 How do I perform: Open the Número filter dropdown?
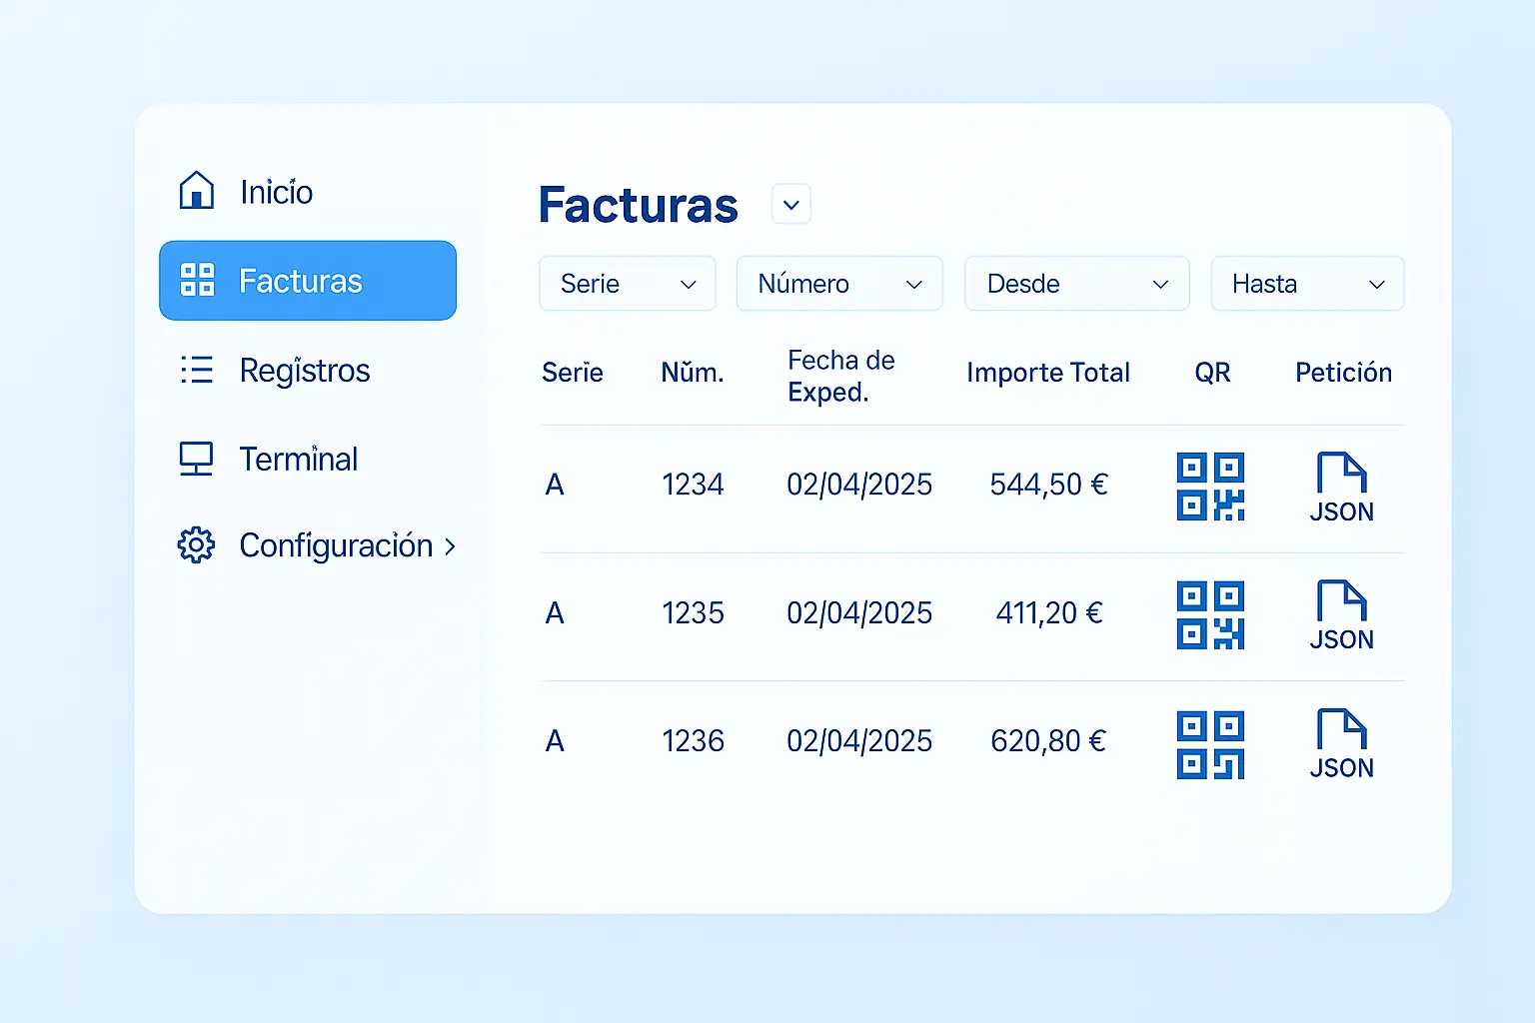pyautogui.click(x=838, y=284)
